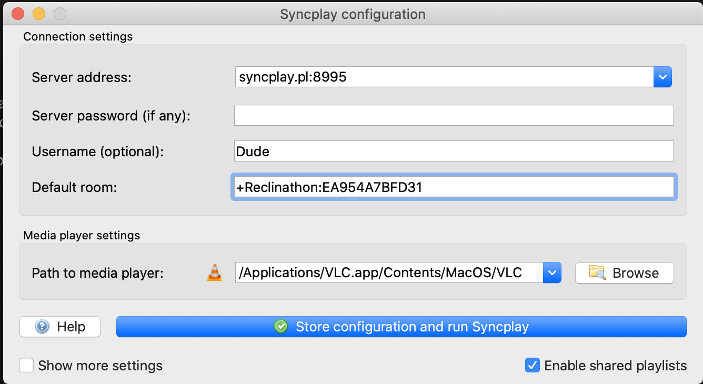
Task: Toggle the Show more settings checkbox
Action: 26,365
